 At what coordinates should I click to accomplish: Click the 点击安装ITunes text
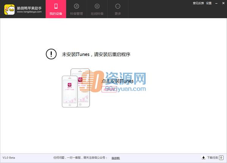click(117, 81)
